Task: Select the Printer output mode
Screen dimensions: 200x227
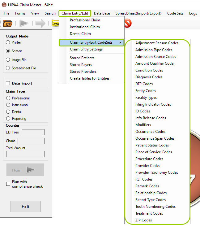Action: [x=8, y=42]
